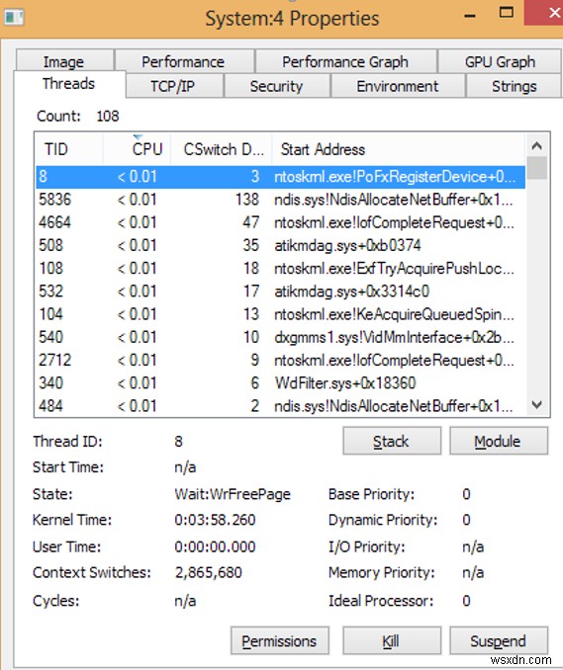563x670 pixels.
Task: Click the ntoskrnl.exe!ExfTryAcquirePushLoc start address
Action: pos(394,269)
